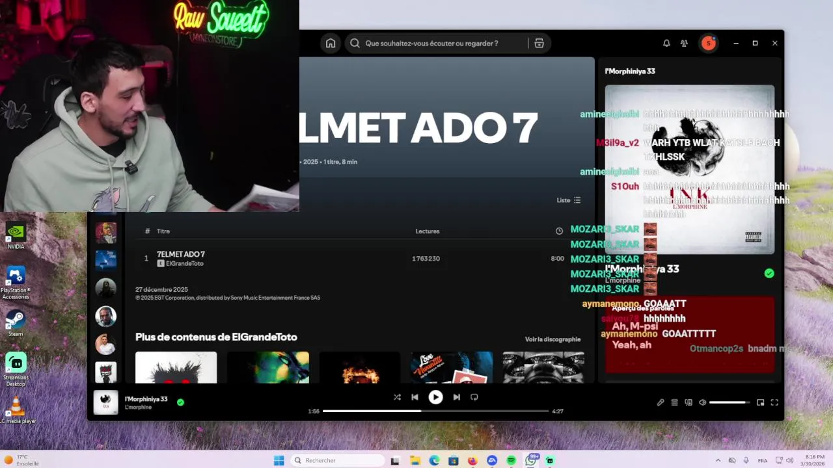Open the second blue library thumbnail in sidebar

click(106, 260)
